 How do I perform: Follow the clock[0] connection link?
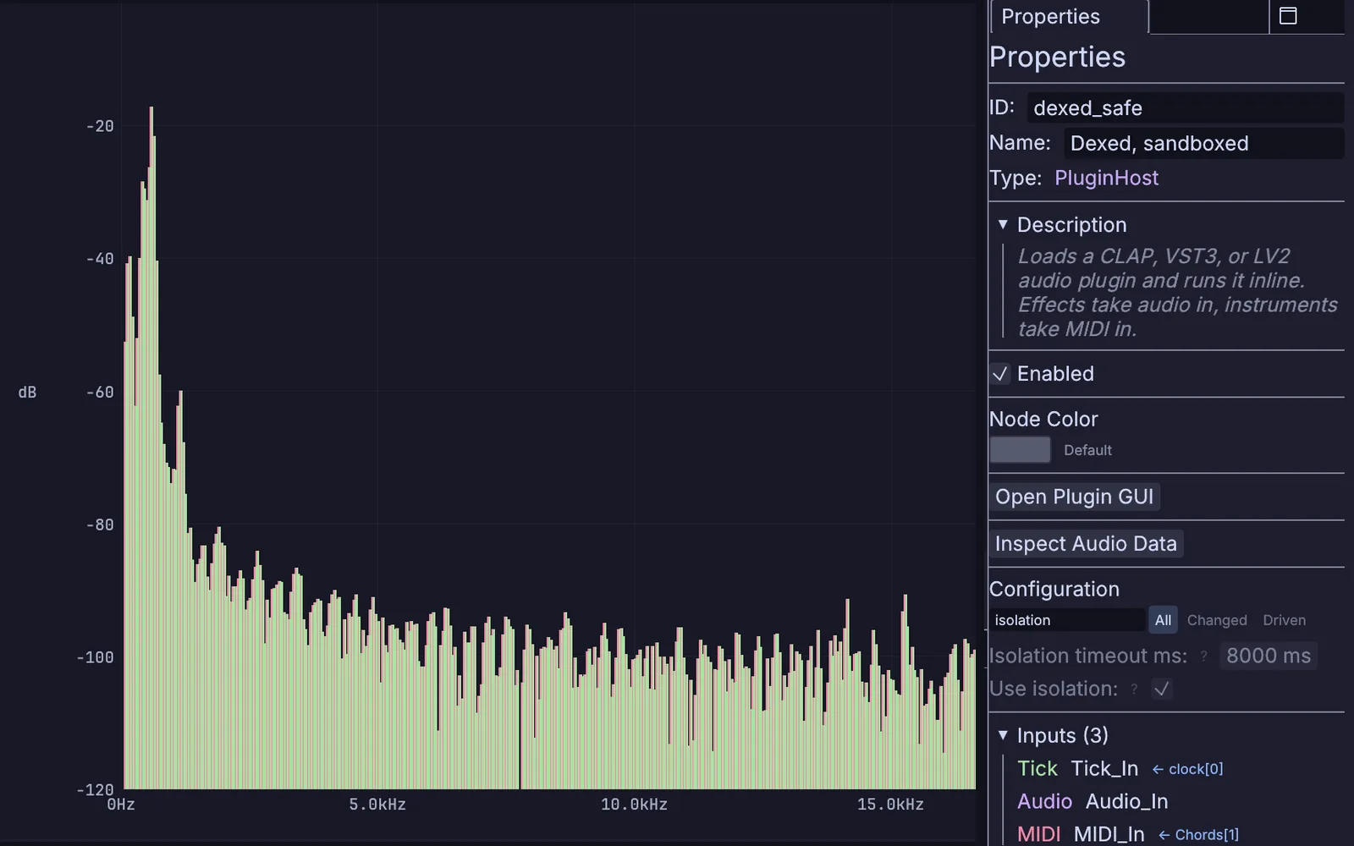click(x=1187, y=769)
